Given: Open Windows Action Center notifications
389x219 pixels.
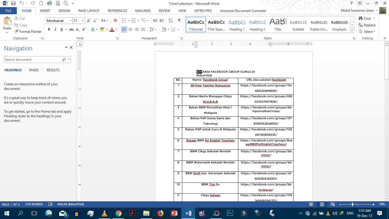Looking at the screenshot, I should coord(380,213).
